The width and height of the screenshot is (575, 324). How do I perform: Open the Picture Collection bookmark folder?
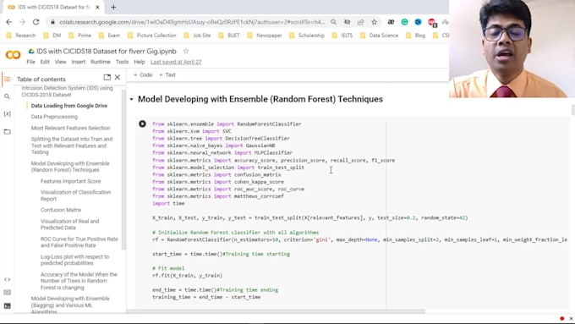(x=152, y=36)
